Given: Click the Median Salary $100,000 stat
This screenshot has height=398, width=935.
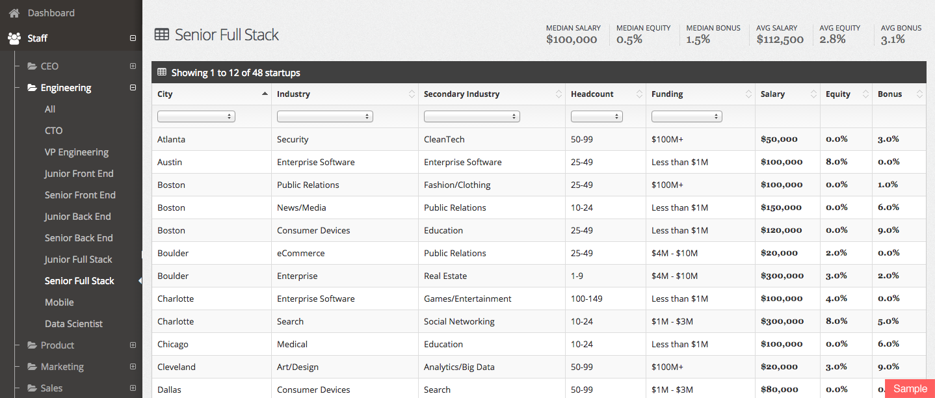Looking at the screenshot, I should (x=573, y=34).
